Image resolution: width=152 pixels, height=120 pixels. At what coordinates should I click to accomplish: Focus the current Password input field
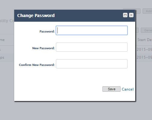(92, 30)
